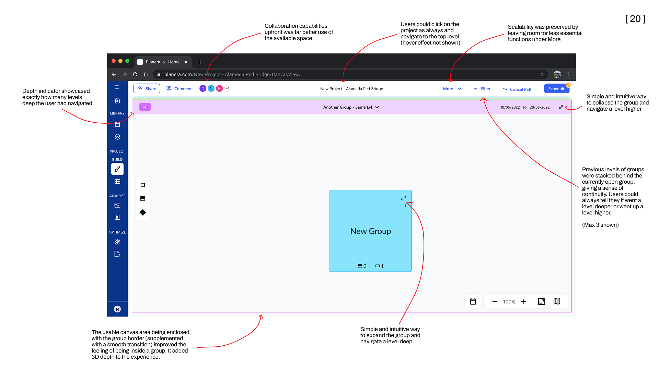Open the Filter option

(482, 88)
